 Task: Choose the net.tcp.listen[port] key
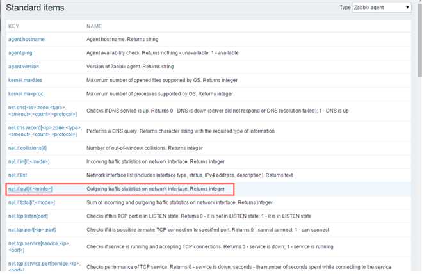point(28,216)
